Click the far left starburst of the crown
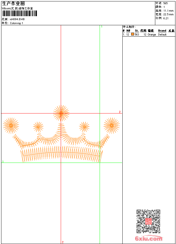 tap(11, 125)
